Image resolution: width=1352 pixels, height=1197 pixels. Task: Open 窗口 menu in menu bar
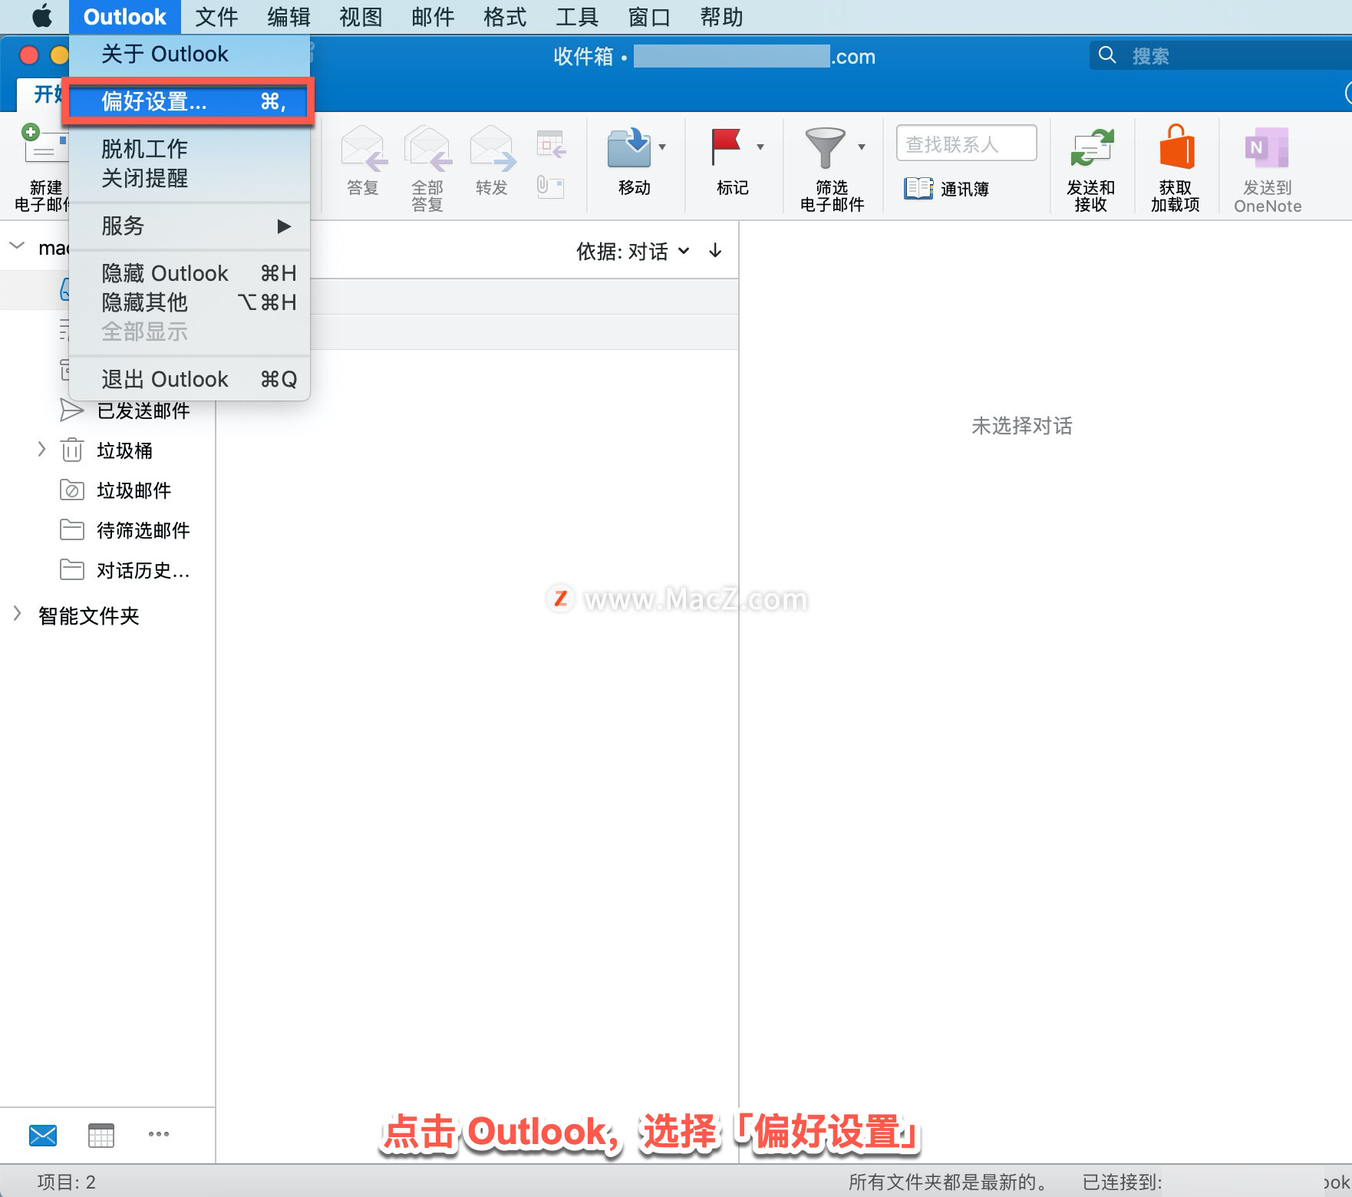[649, 17]
